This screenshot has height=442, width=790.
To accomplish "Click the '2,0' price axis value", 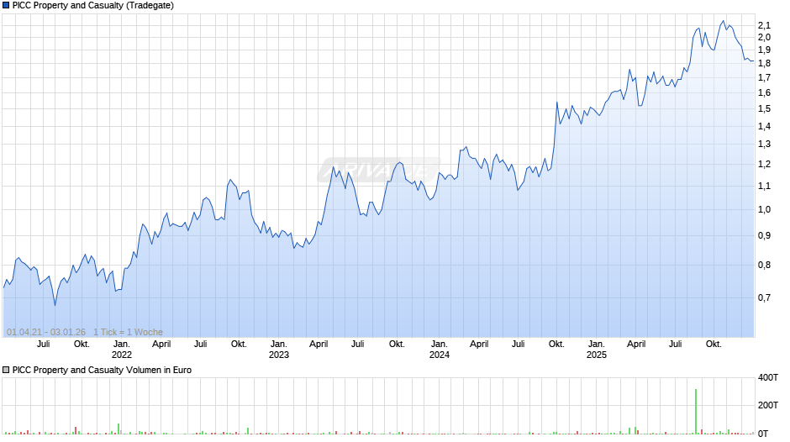I will [x=764, y=37].
